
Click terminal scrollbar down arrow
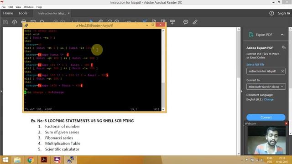tap(163, 109)
